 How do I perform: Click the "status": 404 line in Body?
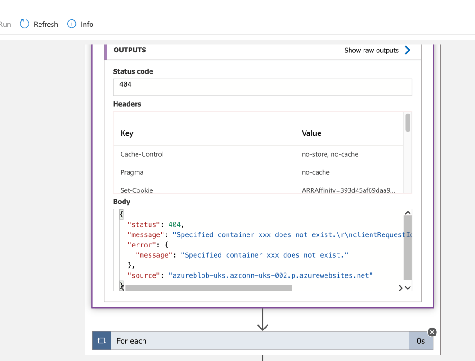click(156, 225)
